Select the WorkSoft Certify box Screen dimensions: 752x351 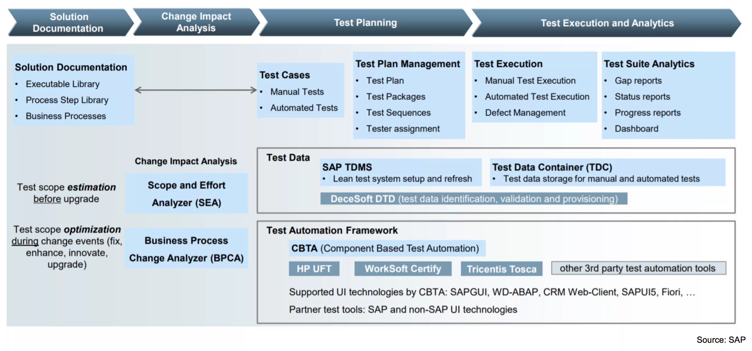[402, 269]
